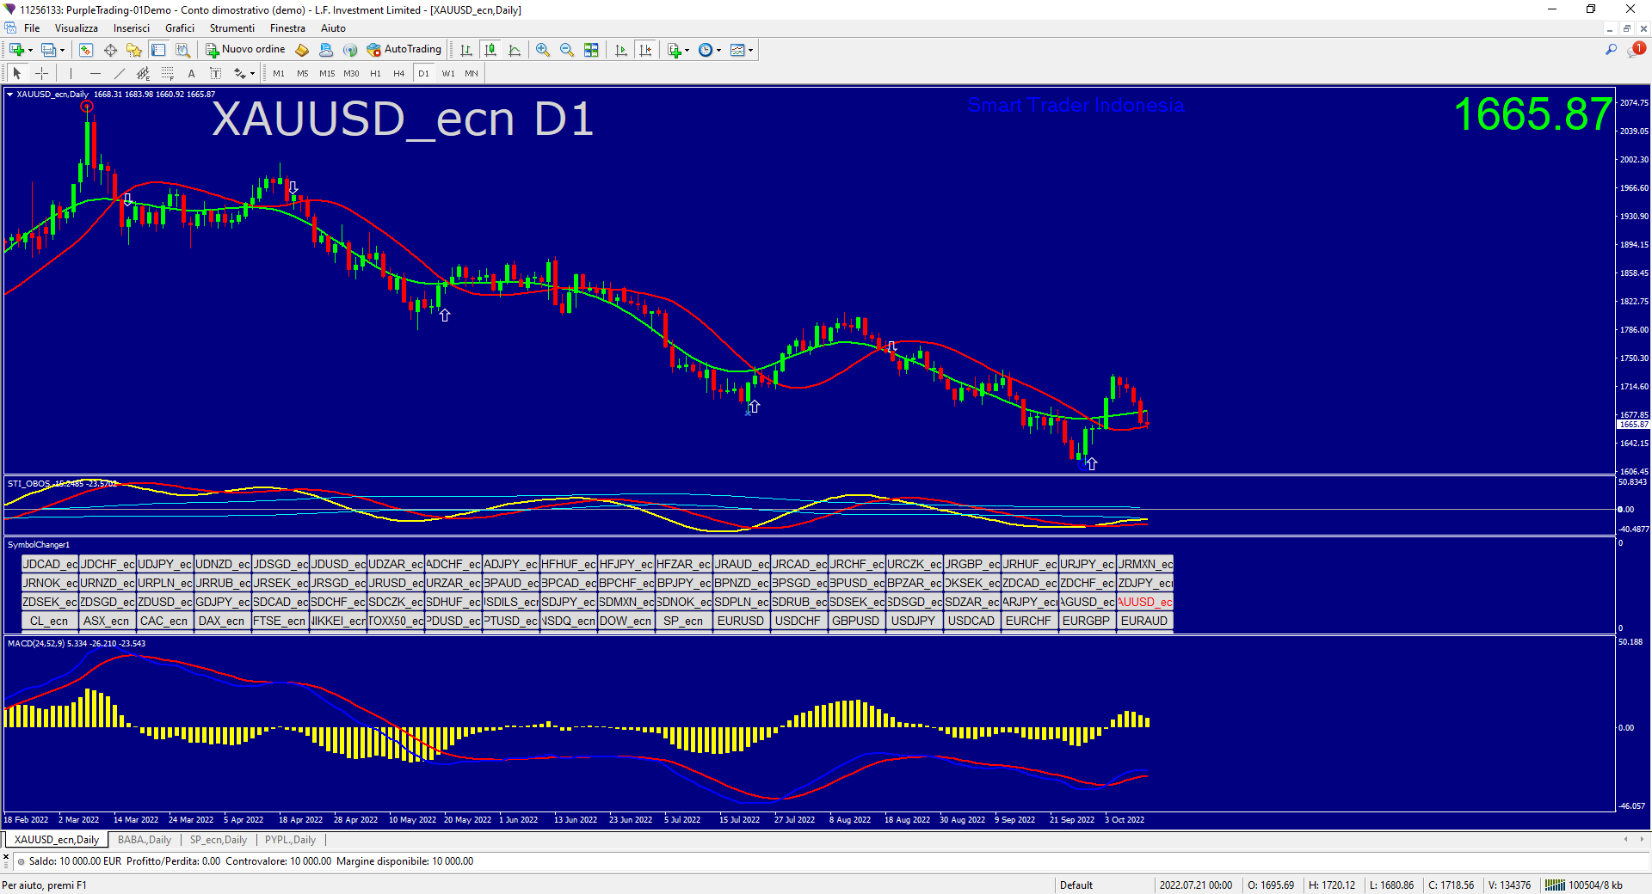The width and height of the screenshot is (1652, 894).
Task: Select the Fibonacci Retracement tool
Action: click(x=167, y=73)
